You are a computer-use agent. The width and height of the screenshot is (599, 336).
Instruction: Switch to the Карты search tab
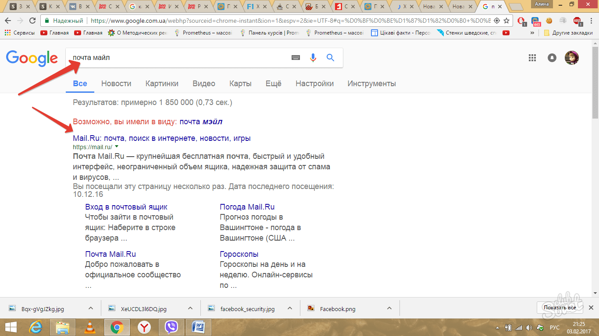(240, 84)
